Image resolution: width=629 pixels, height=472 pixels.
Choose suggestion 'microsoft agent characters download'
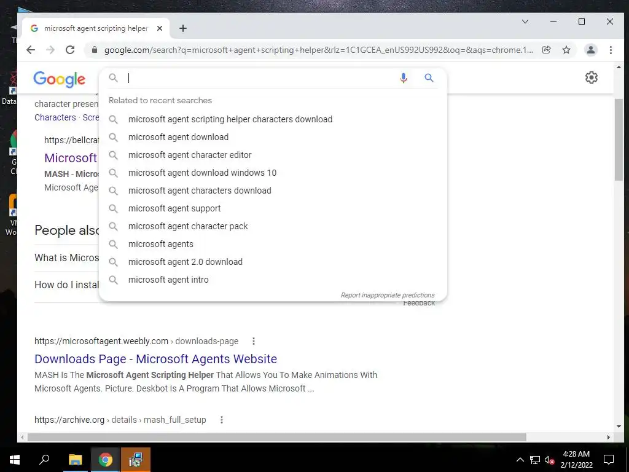[x=273, y=191]
